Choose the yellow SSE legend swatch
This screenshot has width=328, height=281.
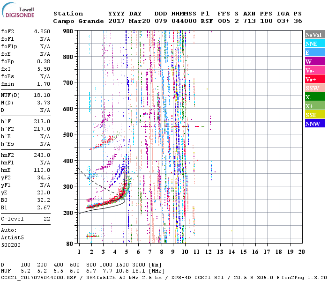(x=314, y=115)
